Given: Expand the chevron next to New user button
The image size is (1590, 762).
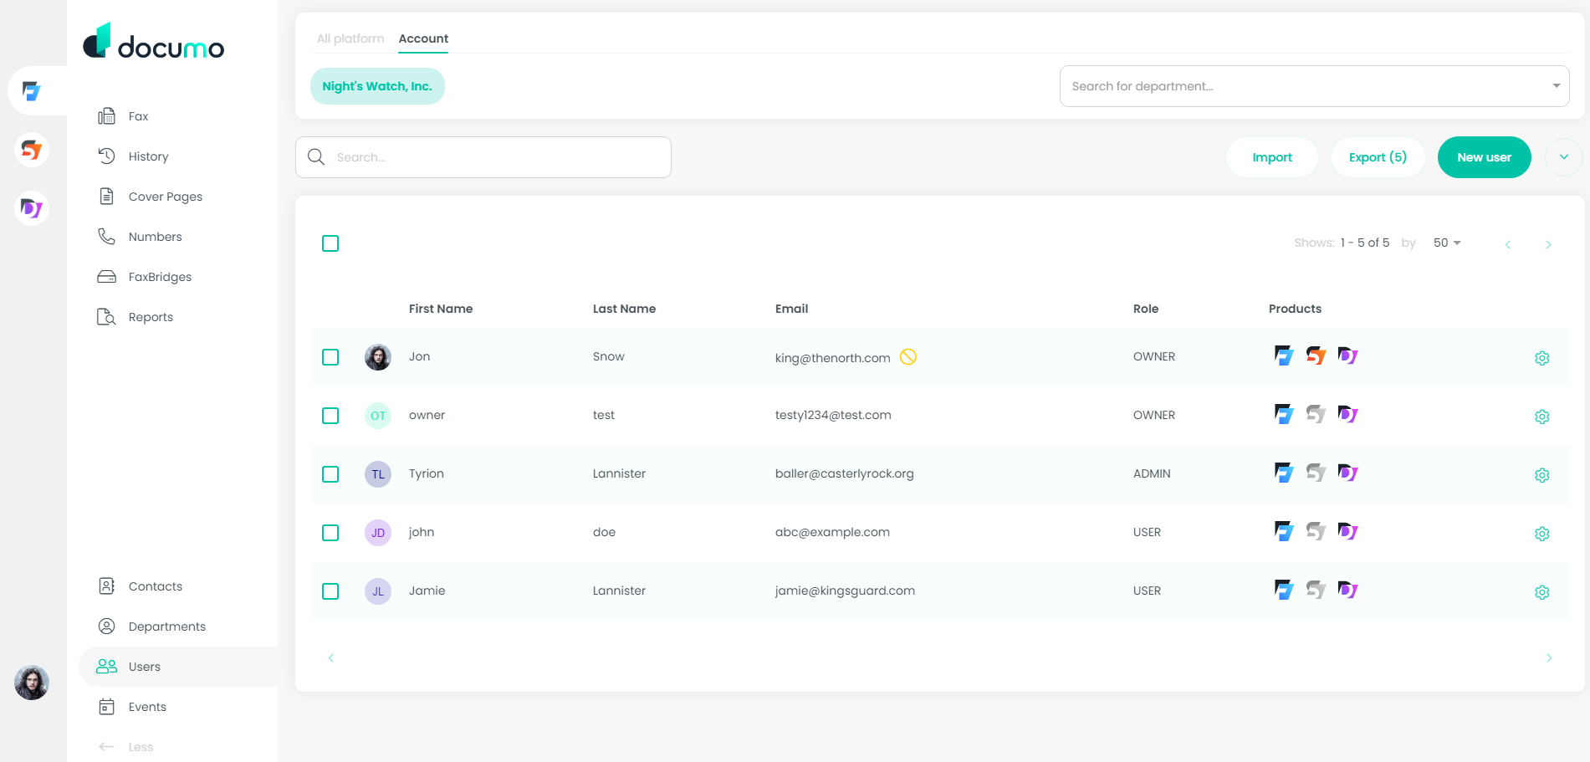Looking at the screenshot, I should pos(1563,156).
